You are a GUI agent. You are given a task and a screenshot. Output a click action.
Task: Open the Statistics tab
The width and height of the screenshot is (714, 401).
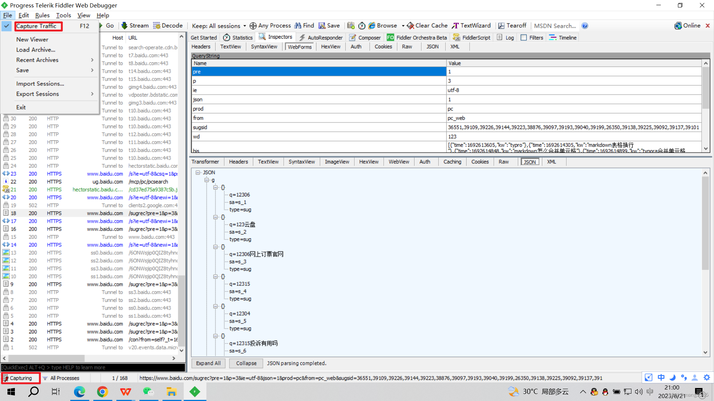(x=238, y=38)
